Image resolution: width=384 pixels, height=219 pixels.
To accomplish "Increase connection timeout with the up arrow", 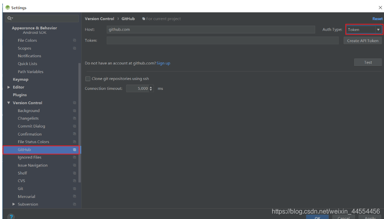I will [x=151, y=87].
